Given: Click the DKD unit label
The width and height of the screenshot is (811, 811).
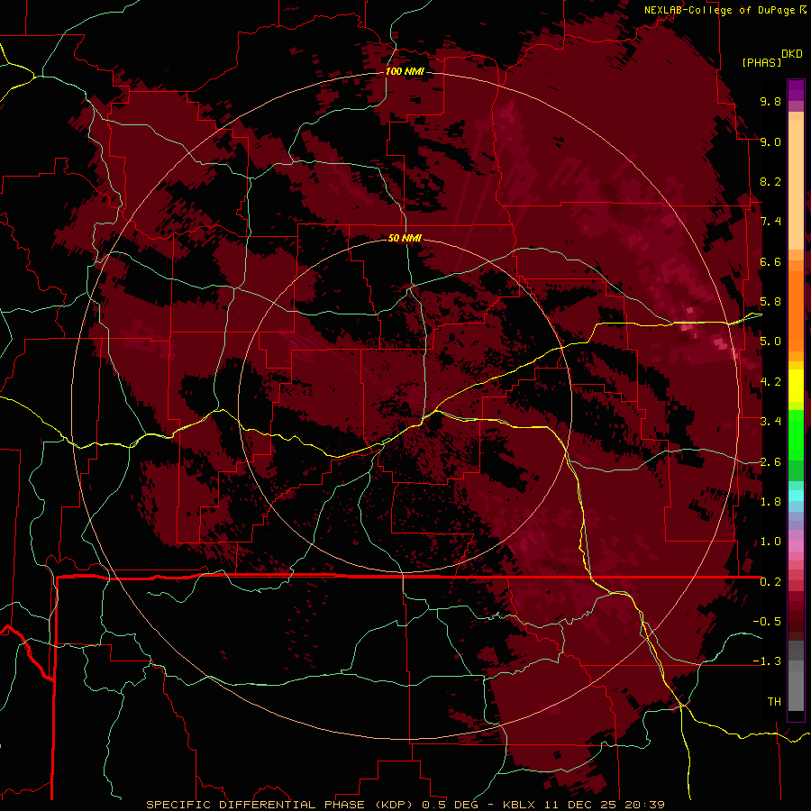Looking at the screenshot, I should click(792, 54).
